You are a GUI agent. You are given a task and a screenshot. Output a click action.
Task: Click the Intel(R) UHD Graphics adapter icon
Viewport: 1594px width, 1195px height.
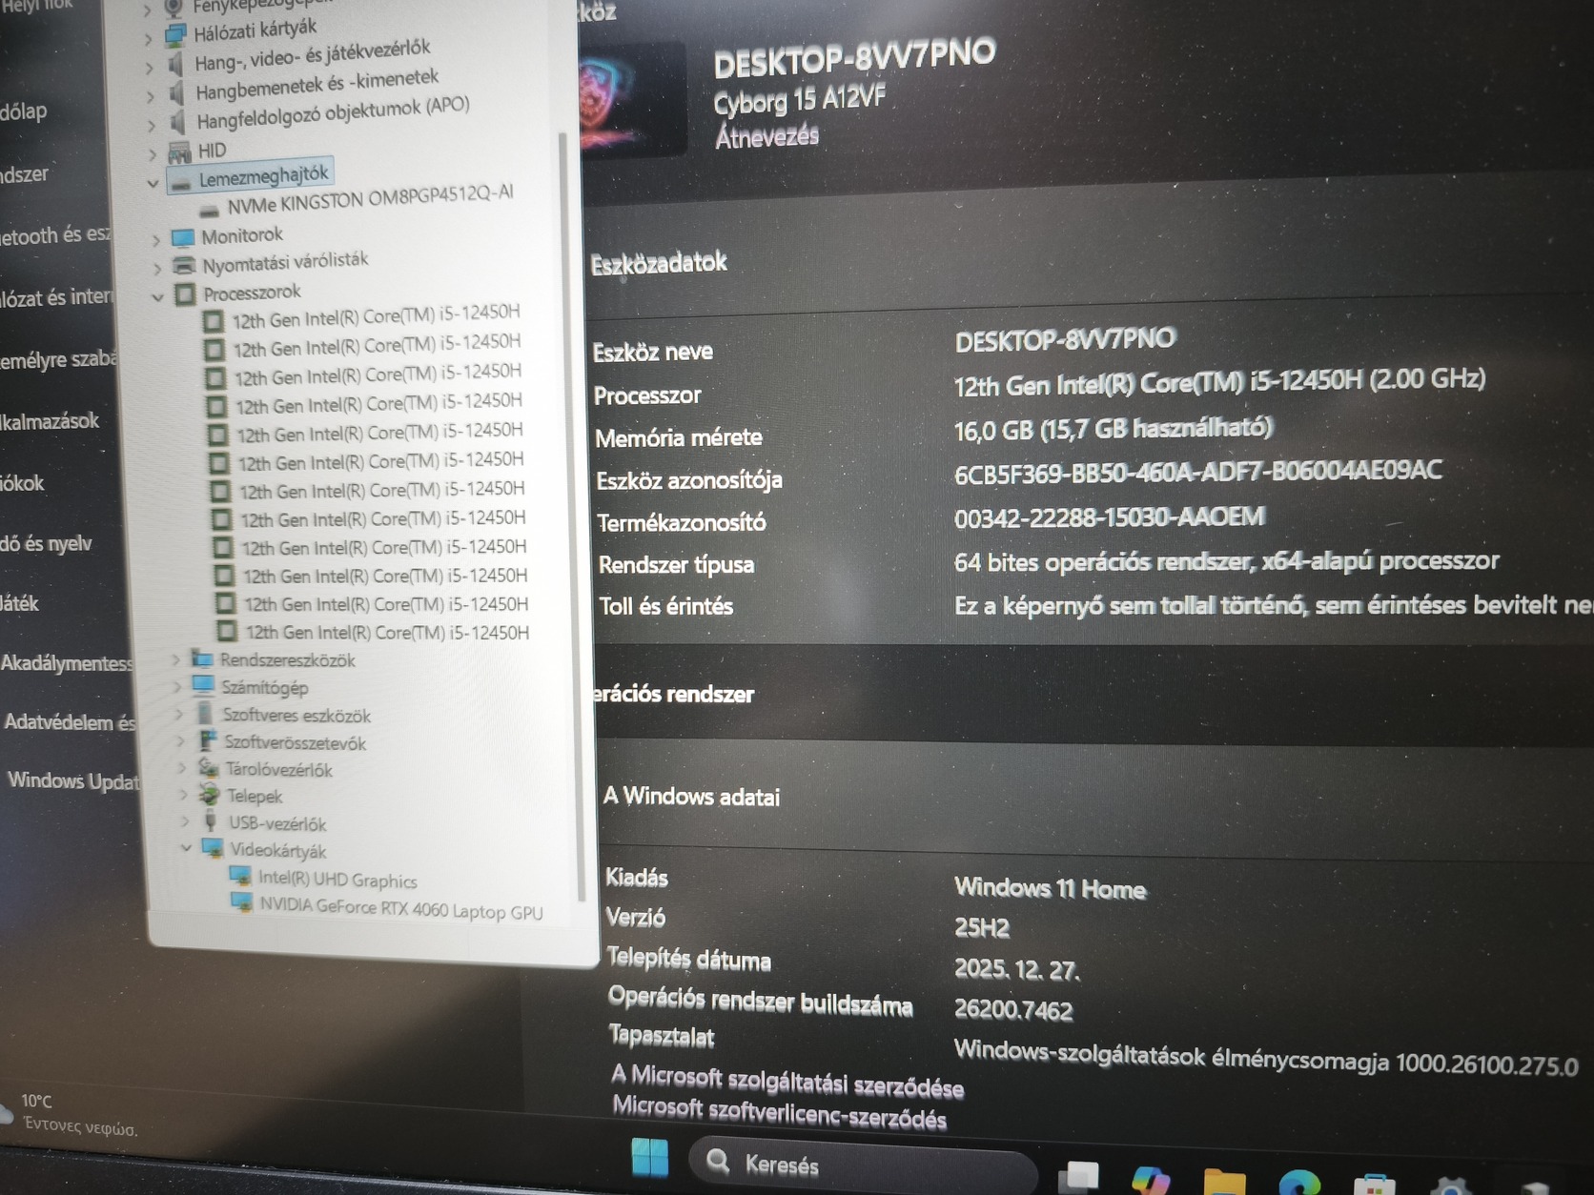pos(239,876)
